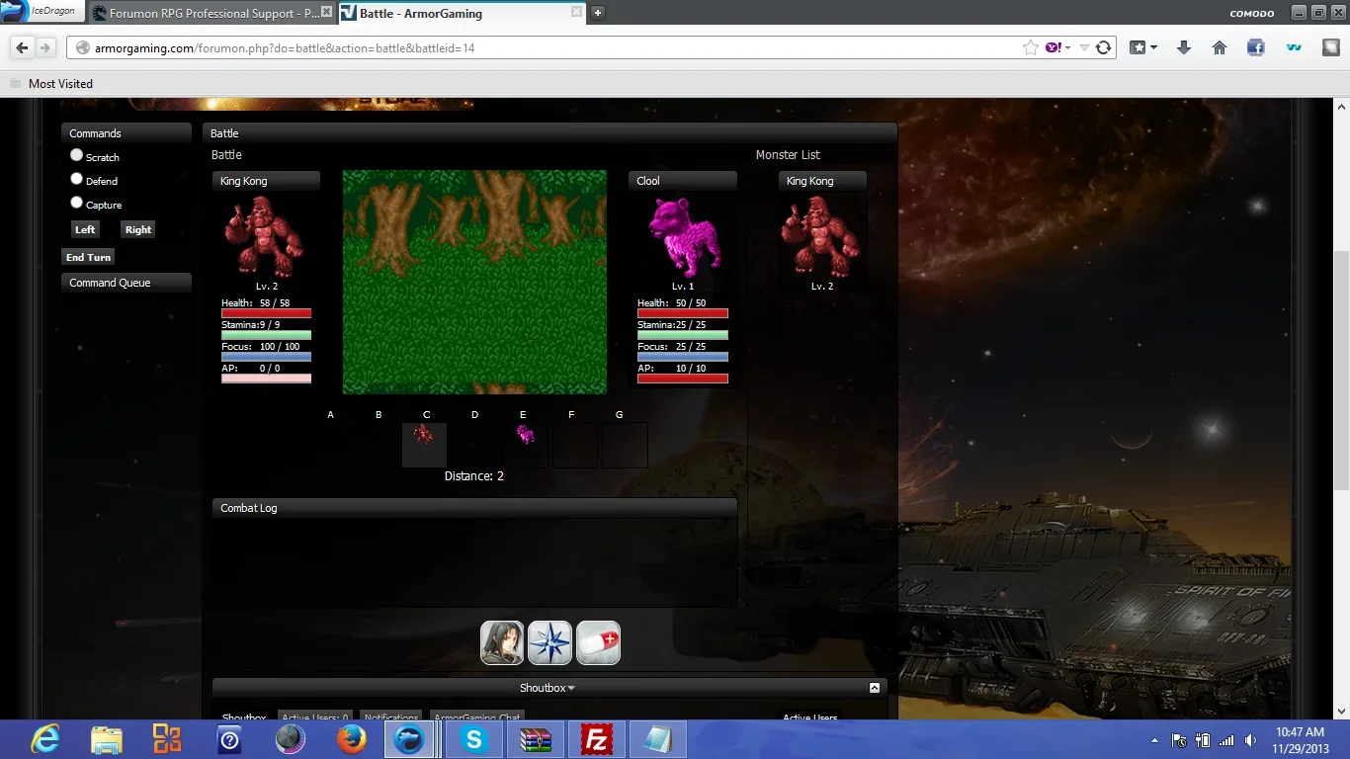Open the compass star map icon
This screenshot has height=759, width=1350.
tap(550, 642)
